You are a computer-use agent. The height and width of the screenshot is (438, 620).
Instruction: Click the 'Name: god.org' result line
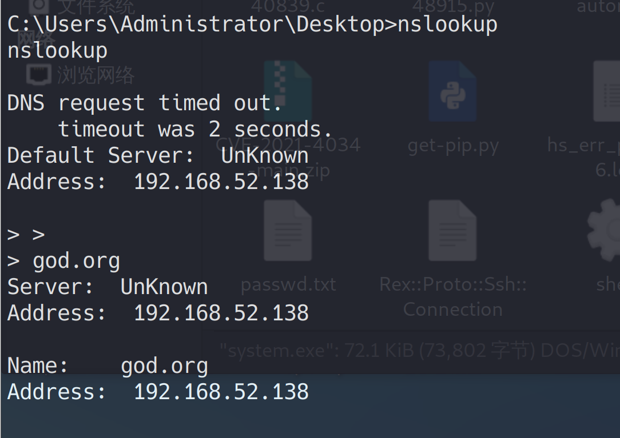pos(108,366)
